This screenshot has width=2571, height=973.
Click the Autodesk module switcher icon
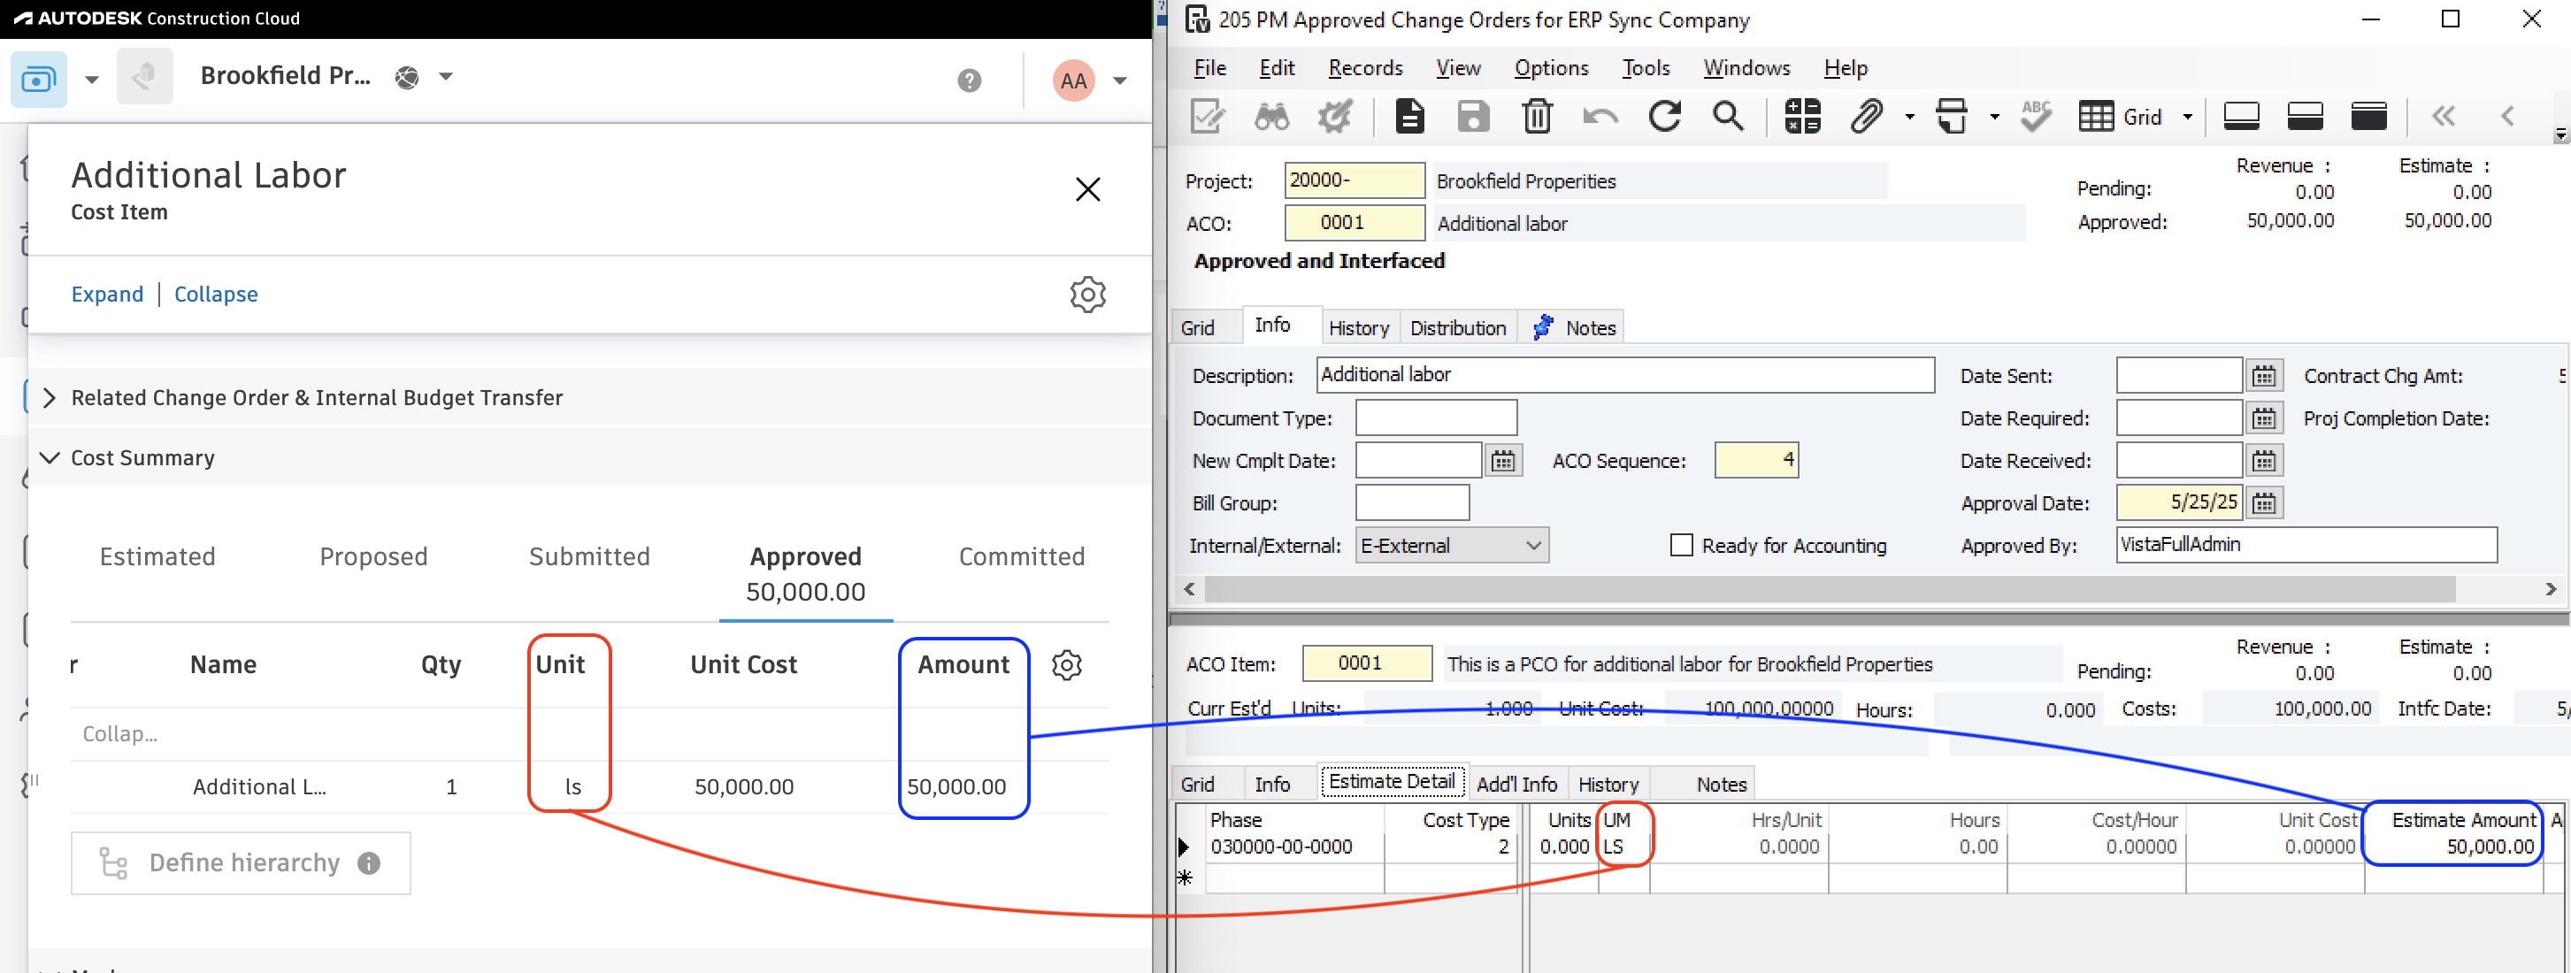[x=39, y=79]
